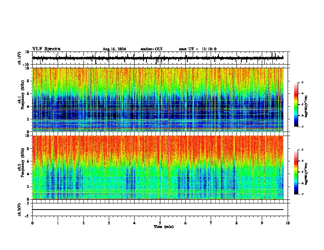
Task: Click time axis tick label "8"
Action: [x=236, y=223]
